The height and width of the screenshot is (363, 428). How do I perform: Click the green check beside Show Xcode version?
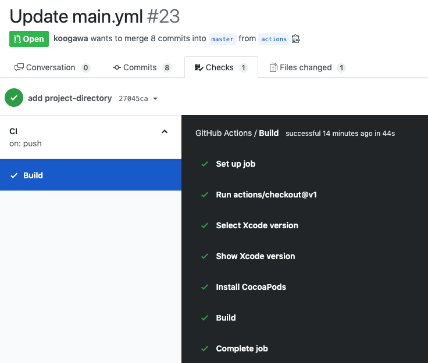coord(205,256)
